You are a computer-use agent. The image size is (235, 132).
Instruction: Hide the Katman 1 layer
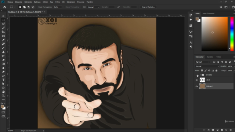pyautogui.click(x=197, y=87)
